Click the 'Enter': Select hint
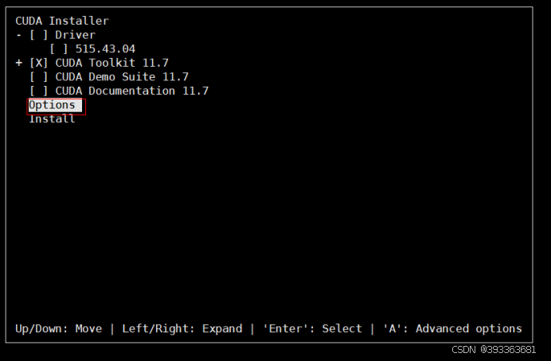 click(x=312, y=328)
